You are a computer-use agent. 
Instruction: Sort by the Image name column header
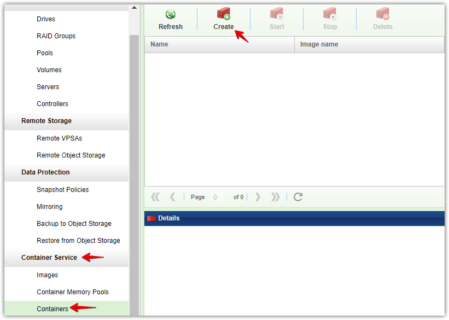pos(369,44)
